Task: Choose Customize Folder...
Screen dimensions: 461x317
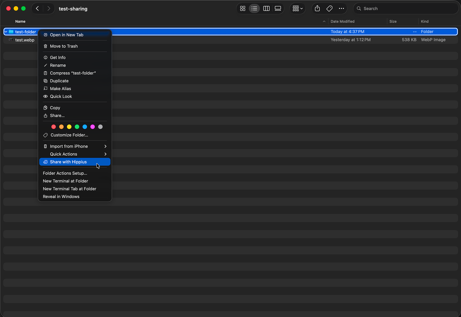Action: 75,135
